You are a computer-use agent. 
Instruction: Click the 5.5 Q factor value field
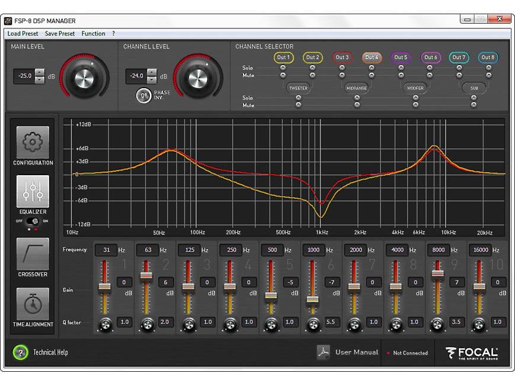331,321
